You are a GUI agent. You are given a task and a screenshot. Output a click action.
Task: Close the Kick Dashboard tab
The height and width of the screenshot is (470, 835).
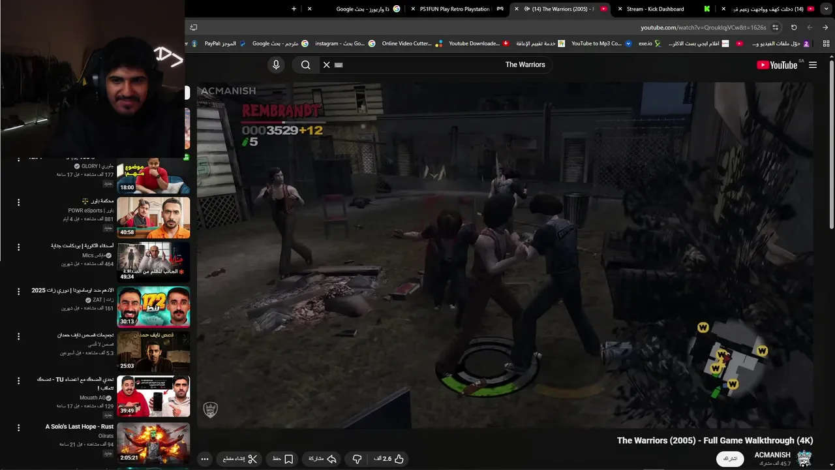point(620,9)
